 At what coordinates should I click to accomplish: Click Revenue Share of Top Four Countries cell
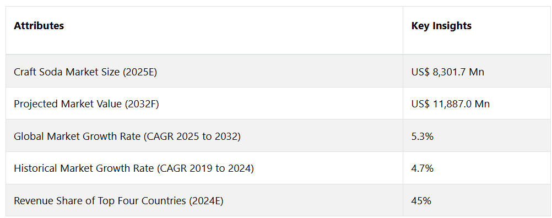point(204,200)
